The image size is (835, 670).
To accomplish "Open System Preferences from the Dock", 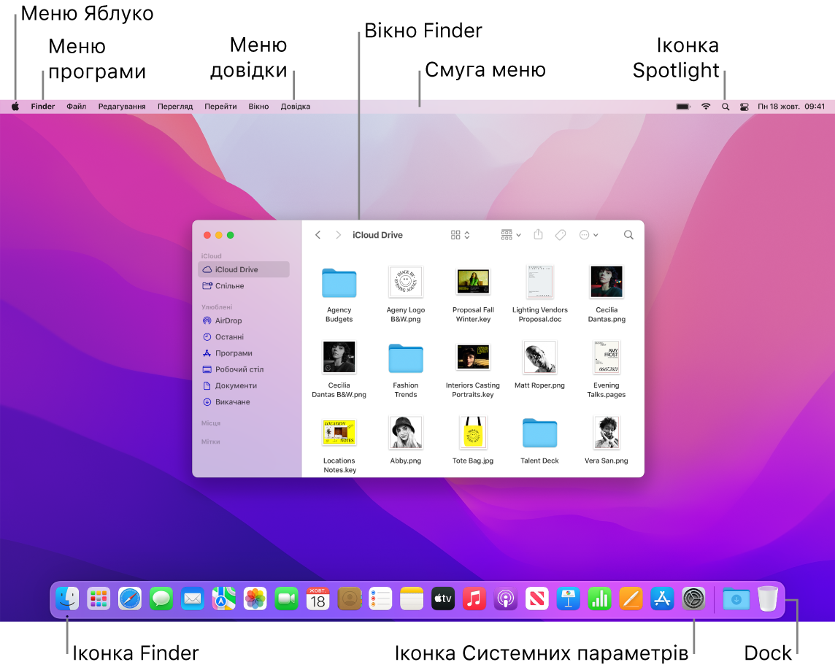I will pyautogui.click(x=693, y=598).
